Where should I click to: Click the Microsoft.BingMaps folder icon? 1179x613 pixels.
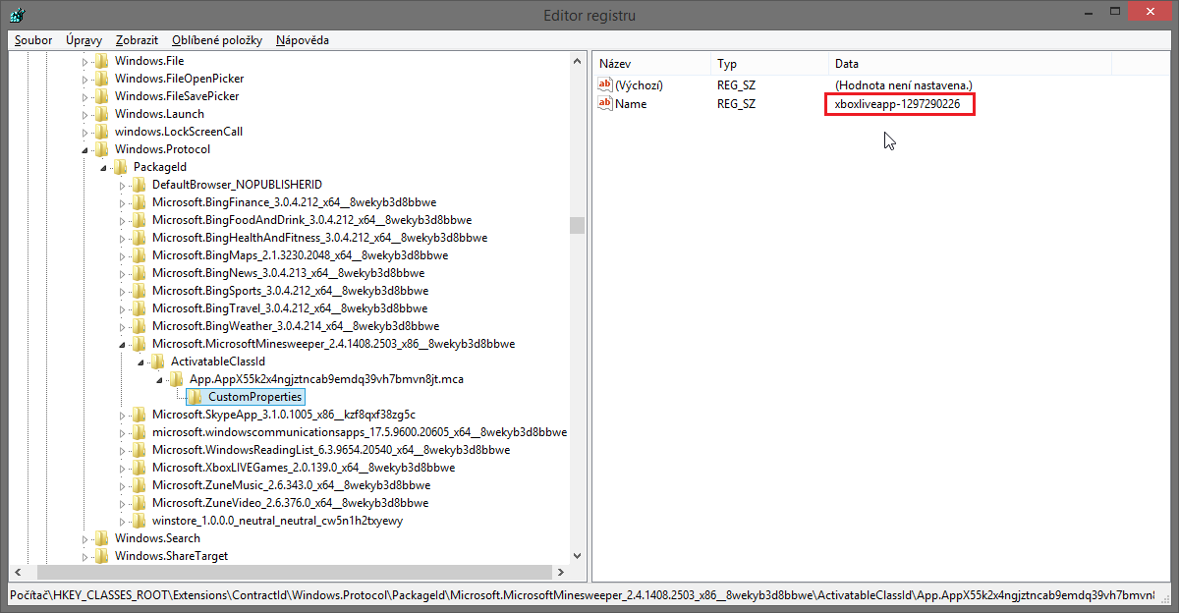140,255
